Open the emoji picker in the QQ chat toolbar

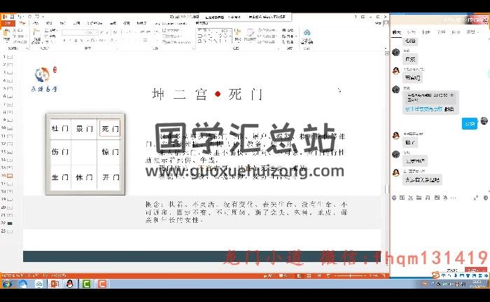(x=394, y=198)
